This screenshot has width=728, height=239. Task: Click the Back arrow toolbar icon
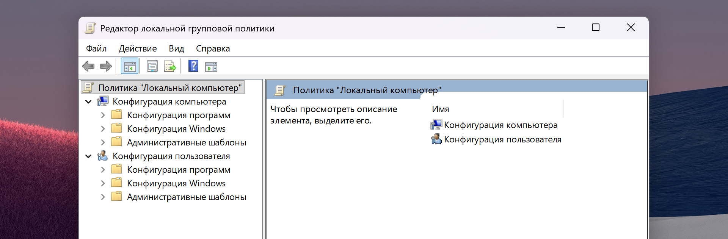(x=88, y=67)
